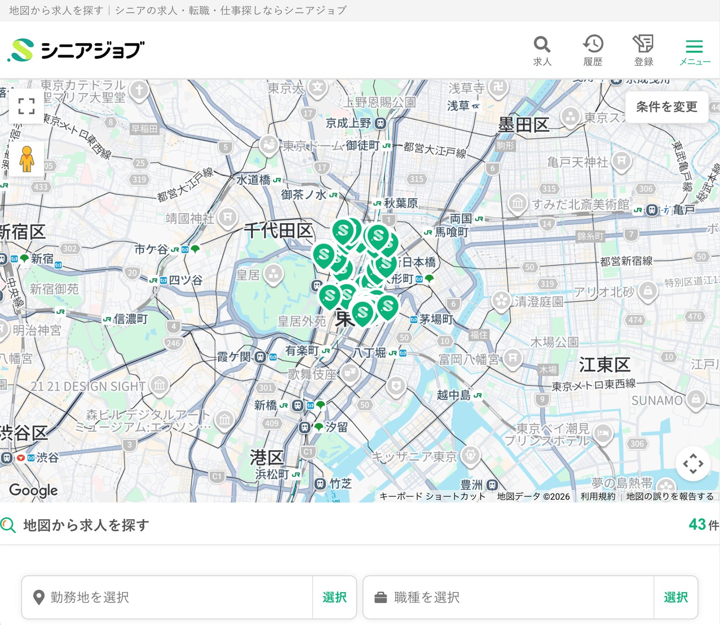
Task: Click the museum icon beside 21 21 DESIGN SIGHT
Action: [160, 386]
